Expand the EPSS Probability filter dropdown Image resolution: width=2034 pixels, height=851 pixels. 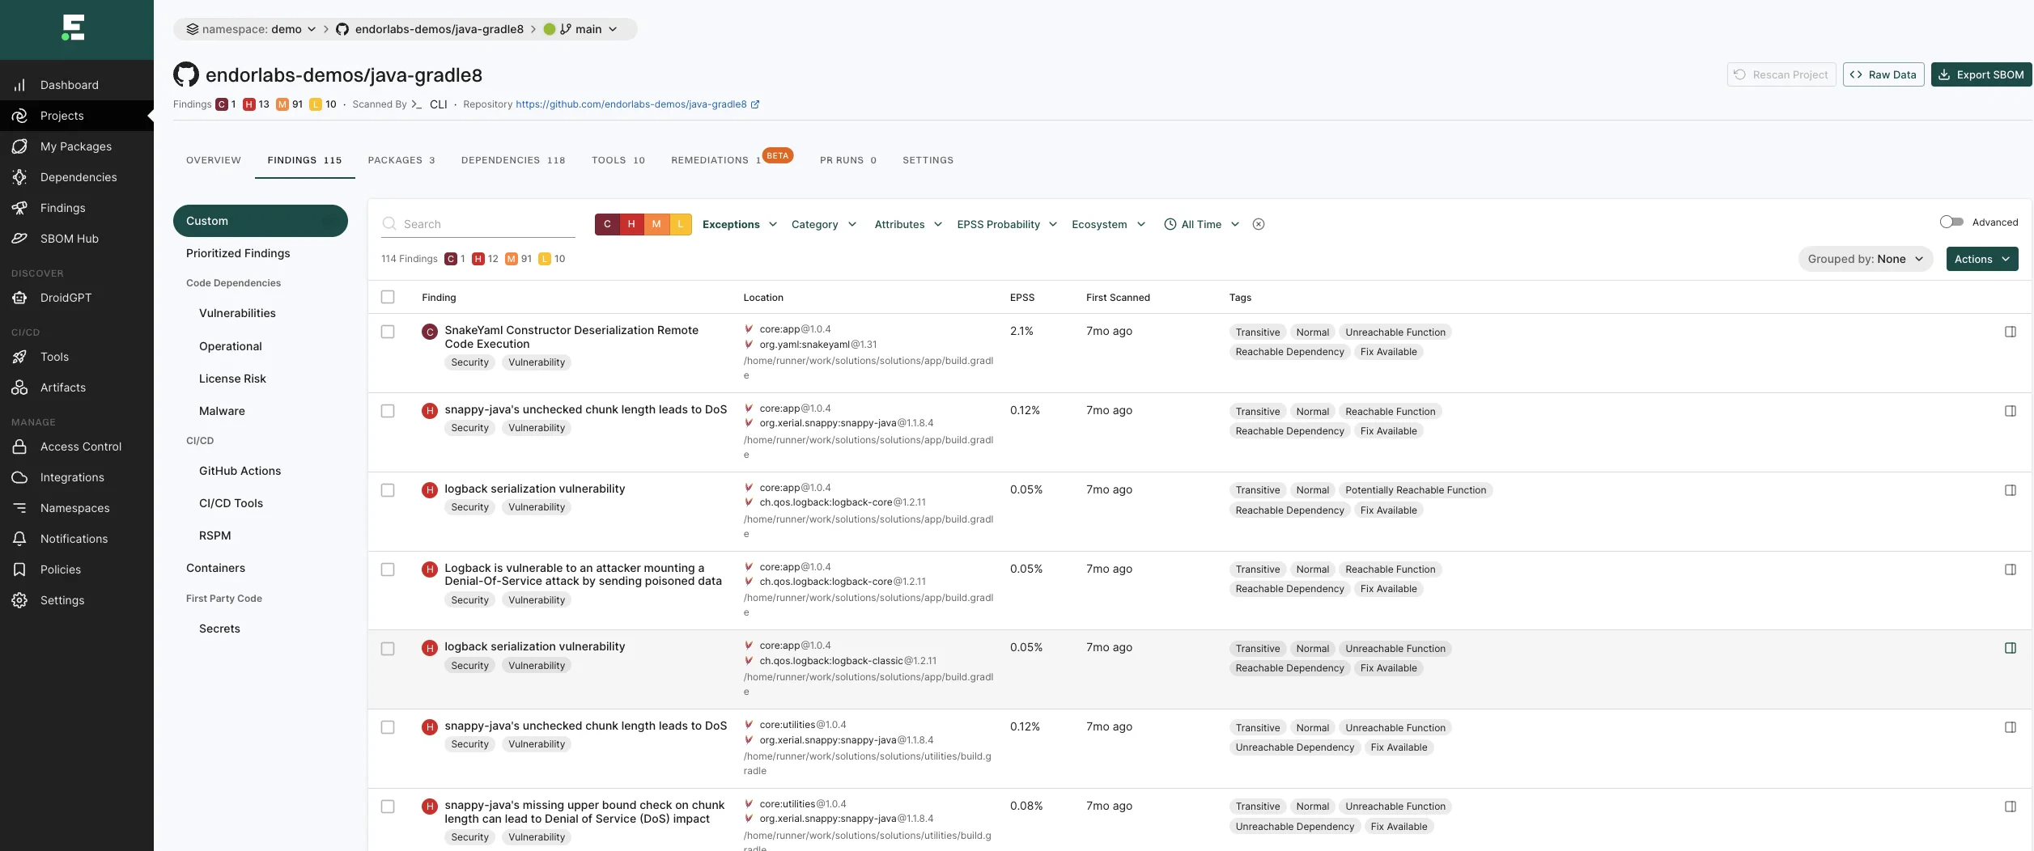pos(1007,224)
